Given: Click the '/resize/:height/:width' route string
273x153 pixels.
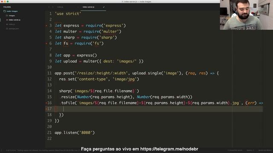Looking at the screenshot, I should point(101,73).
